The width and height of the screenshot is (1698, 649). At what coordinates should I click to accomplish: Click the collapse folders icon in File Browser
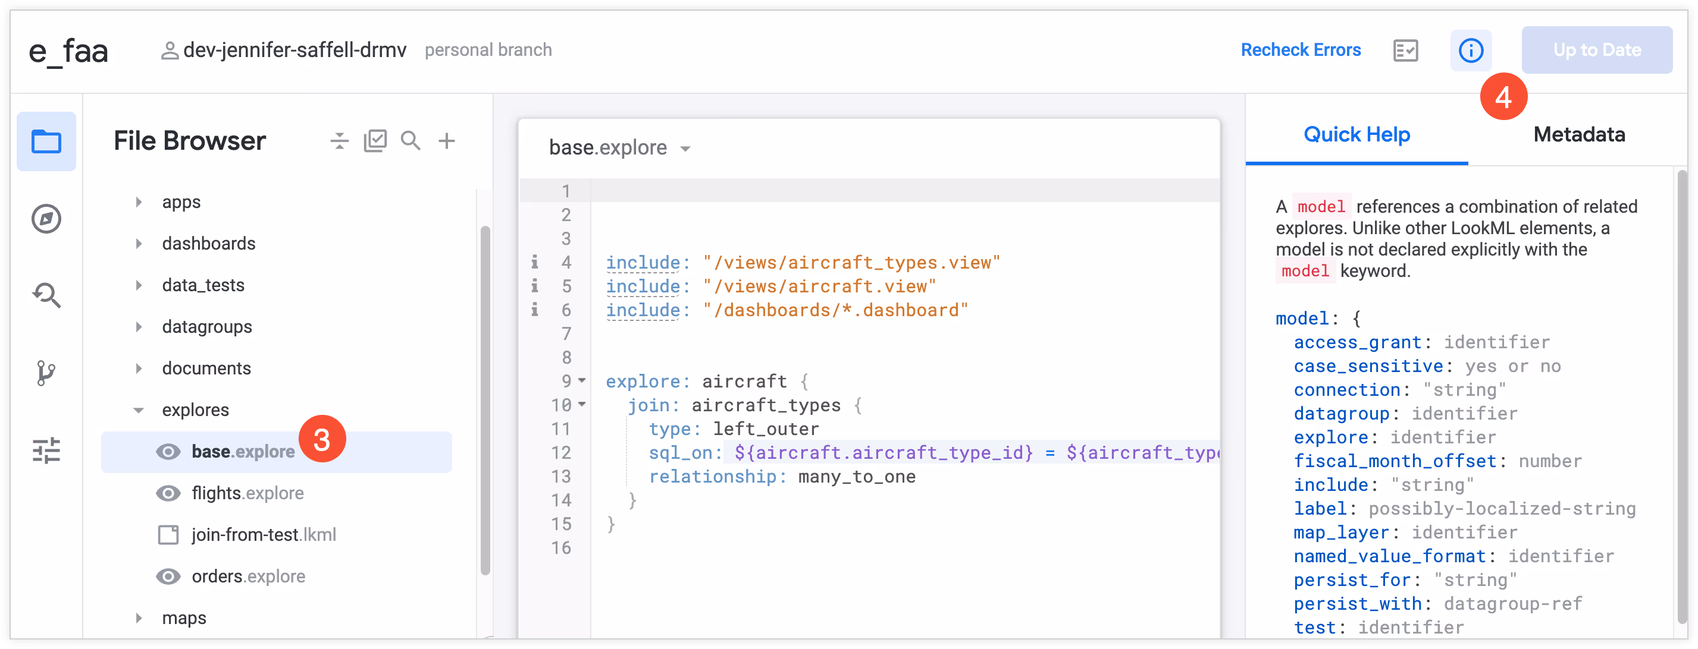[x=340, y=141]
